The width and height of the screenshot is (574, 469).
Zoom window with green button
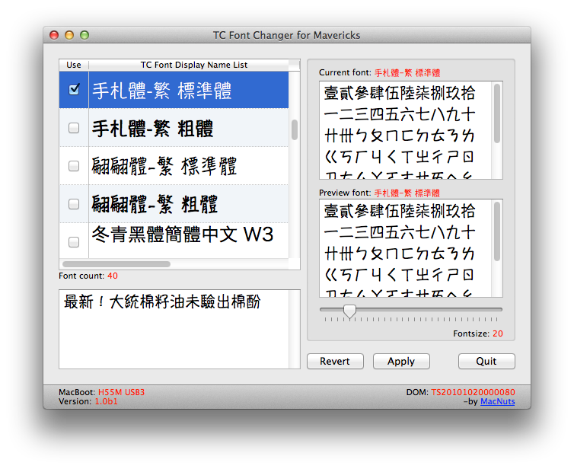click(85, 35)
